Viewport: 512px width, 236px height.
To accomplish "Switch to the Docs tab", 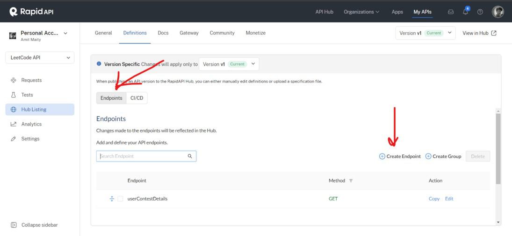I will point(163,33).
